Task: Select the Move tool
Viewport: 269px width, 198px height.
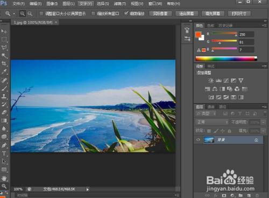Action: click(x=4, y=31)
